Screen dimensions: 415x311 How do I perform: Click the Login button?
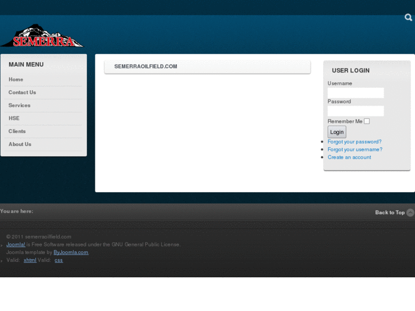pos(337,132)
